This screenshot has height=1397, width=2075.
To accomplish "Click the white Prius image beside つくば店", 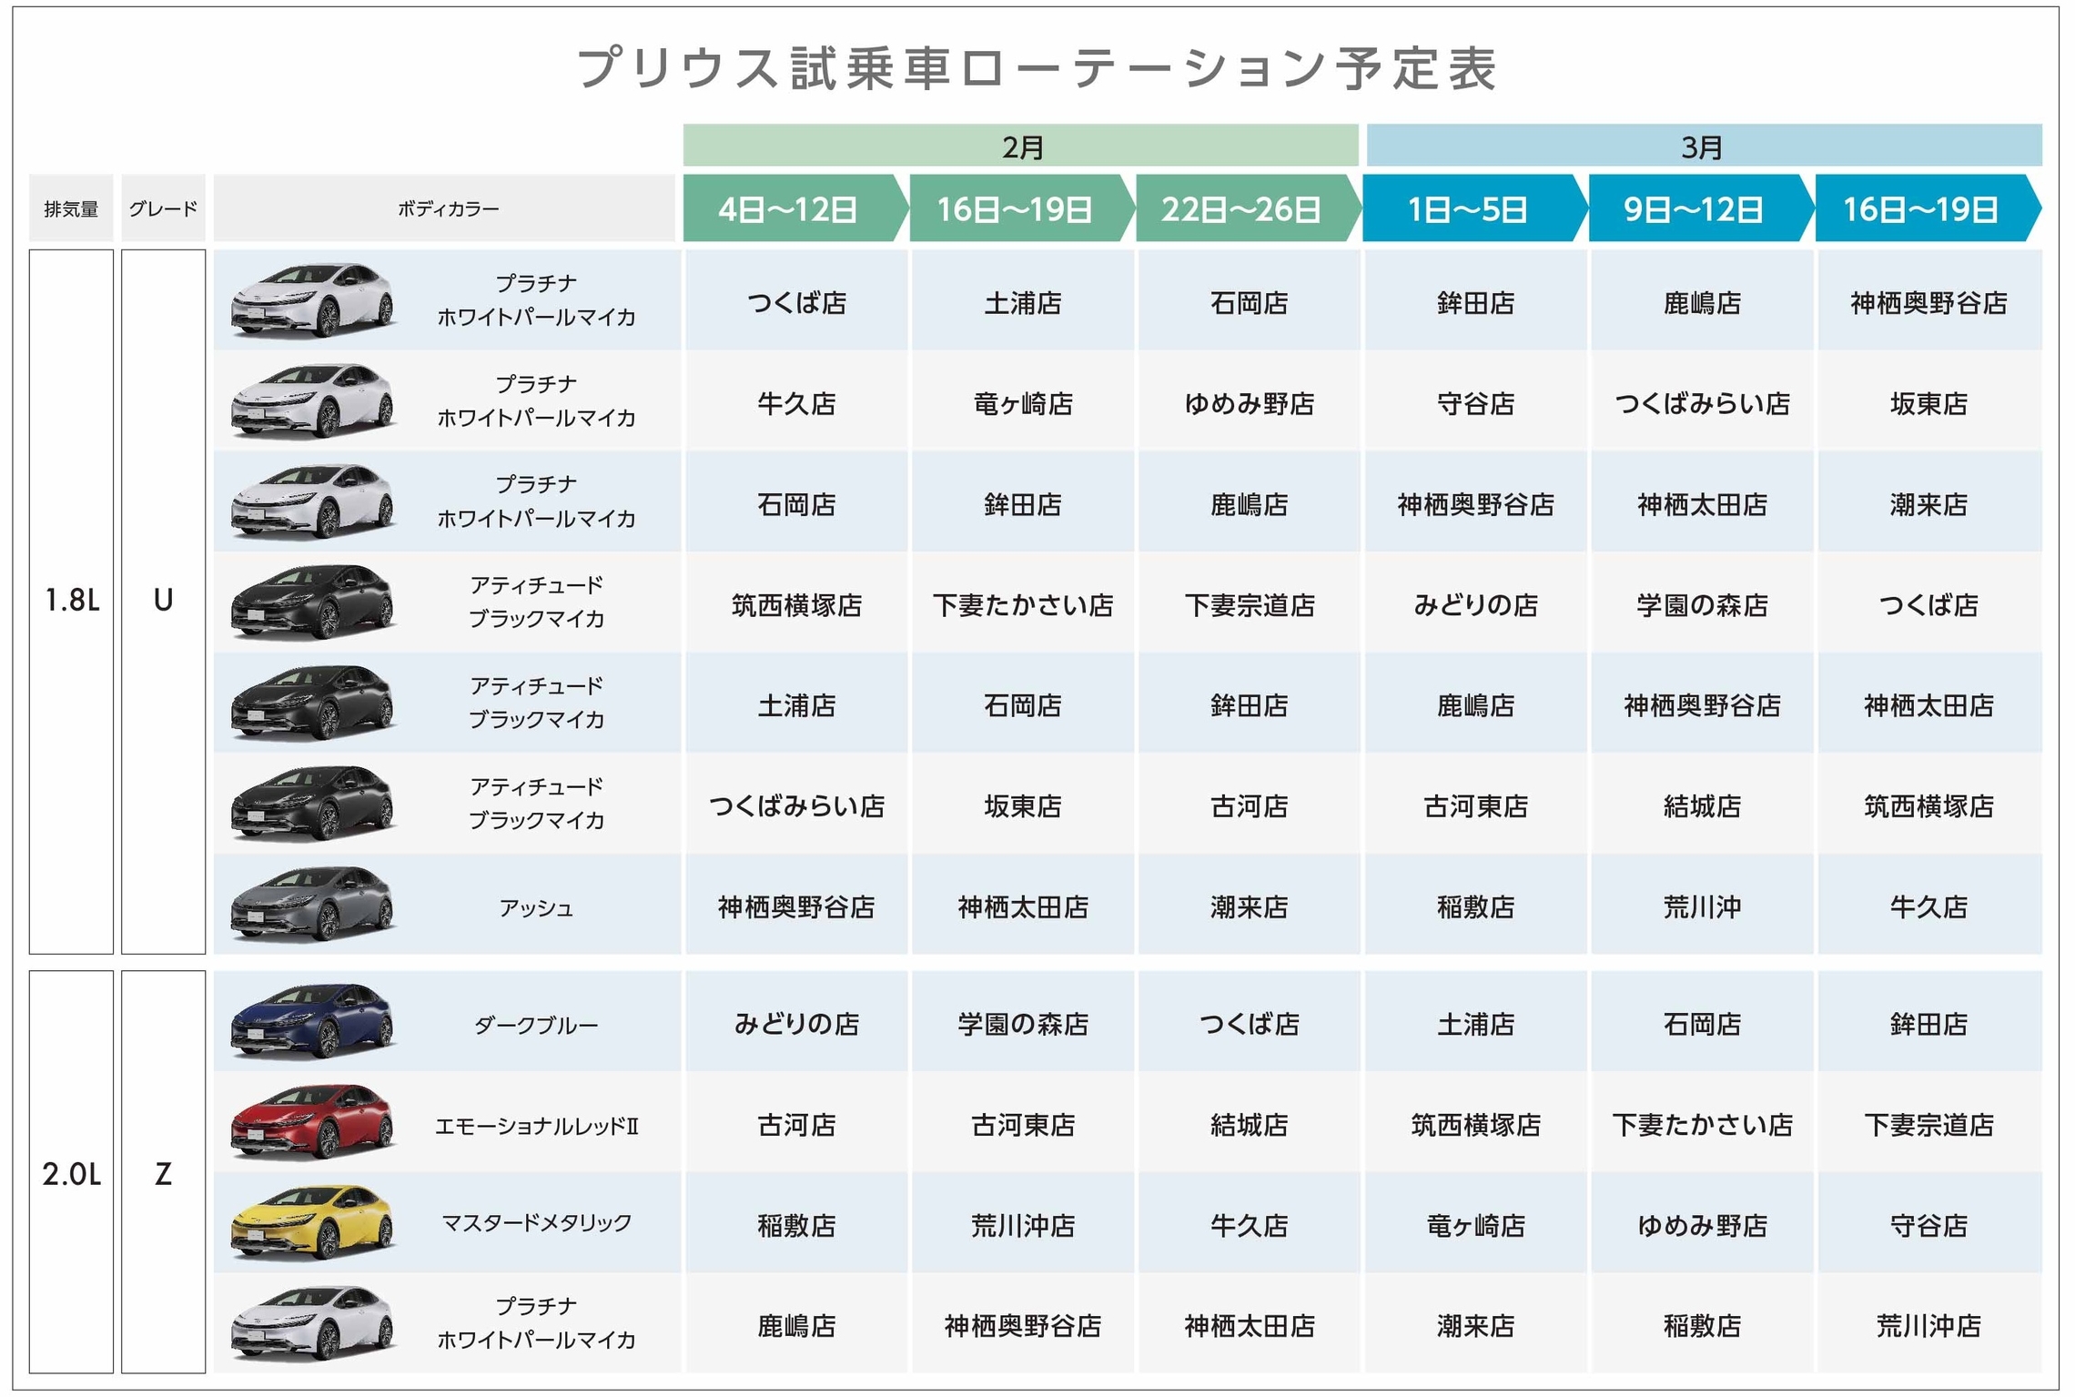I will click(x=312, y=300).
